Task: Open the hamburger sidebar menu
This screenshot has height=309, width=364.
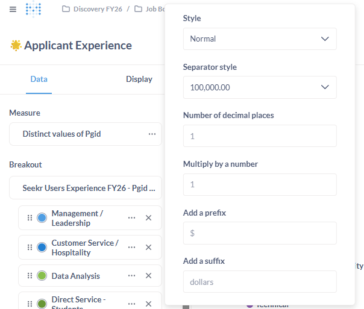Action: coord(13,9)
